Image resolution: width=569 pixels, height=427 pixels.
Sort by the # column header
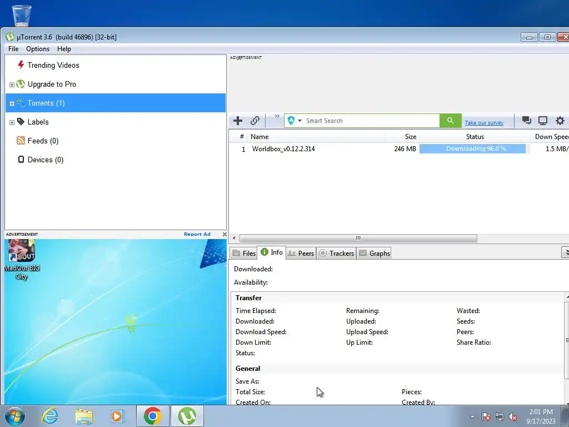241,137
